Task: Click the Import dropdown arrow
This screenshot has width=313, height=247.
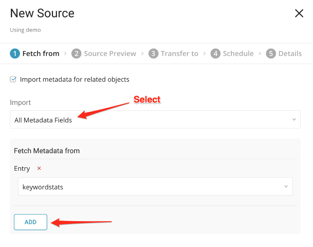Action: point(294,120)
